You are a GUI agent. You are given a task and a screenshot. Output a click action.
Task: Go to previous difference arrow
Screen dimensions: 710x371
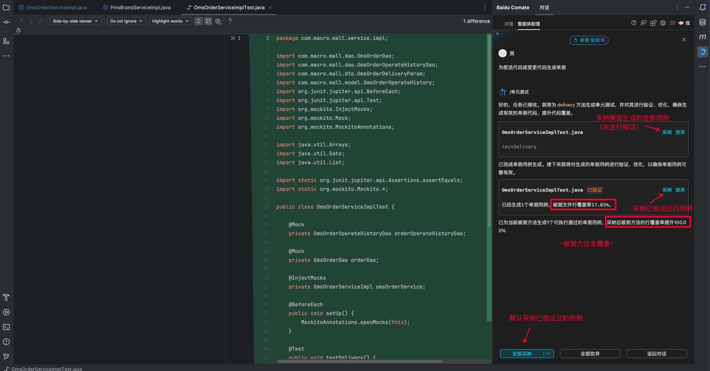point(21,21)
